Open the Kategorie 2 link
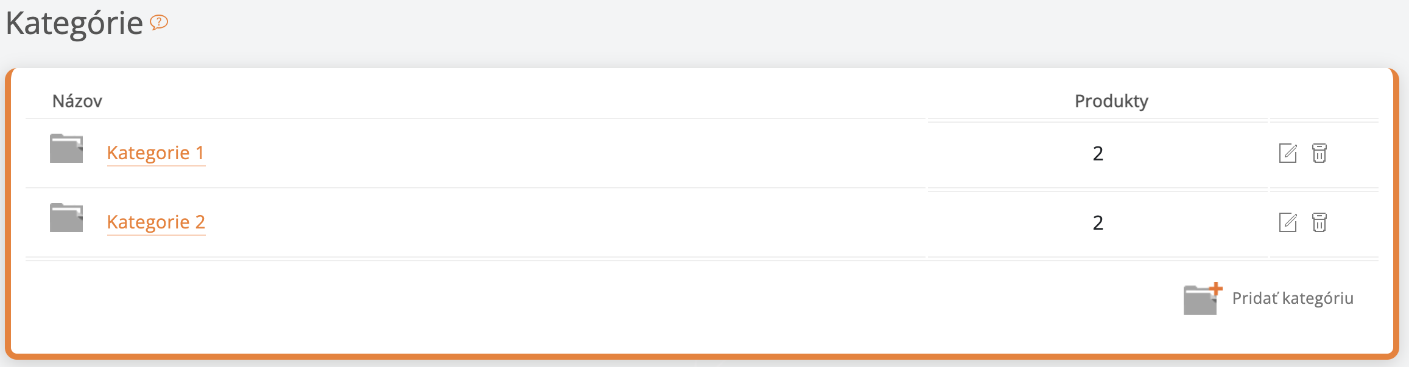Viewport: 1409px width, 367px height. click(155, 222)
